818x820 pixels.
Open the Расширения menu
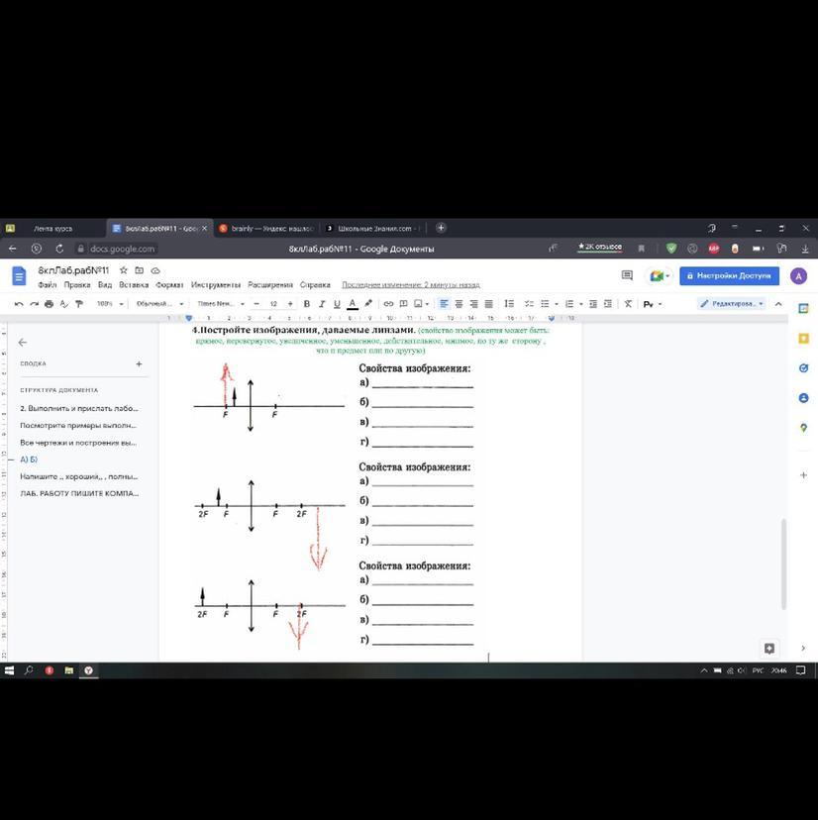(270, 285)
